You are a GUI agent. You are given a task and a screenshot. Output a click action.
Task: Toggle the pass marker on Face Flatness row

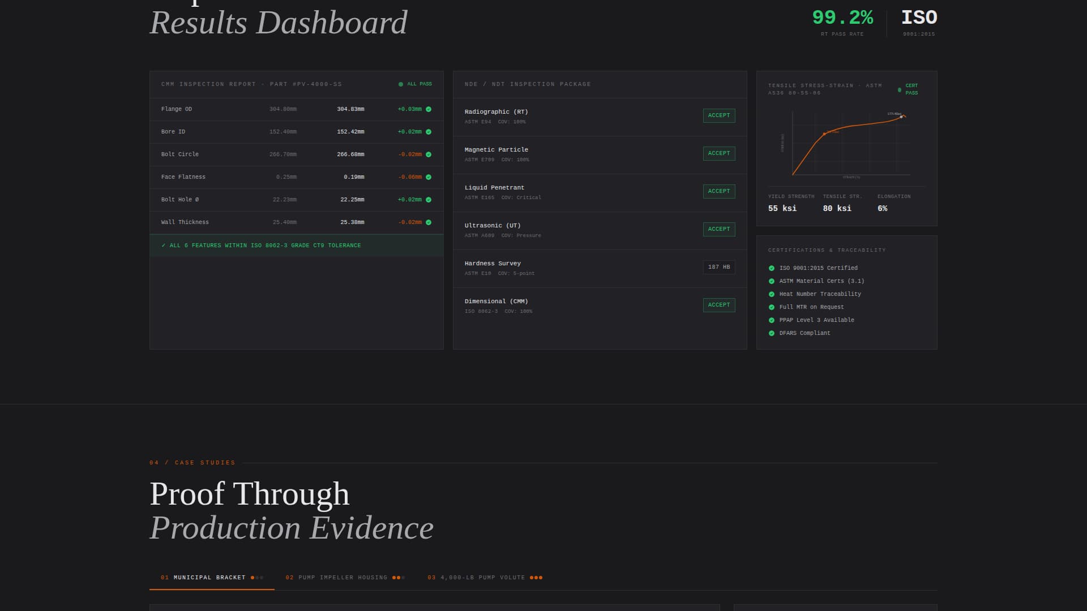[x=429, y=177]
